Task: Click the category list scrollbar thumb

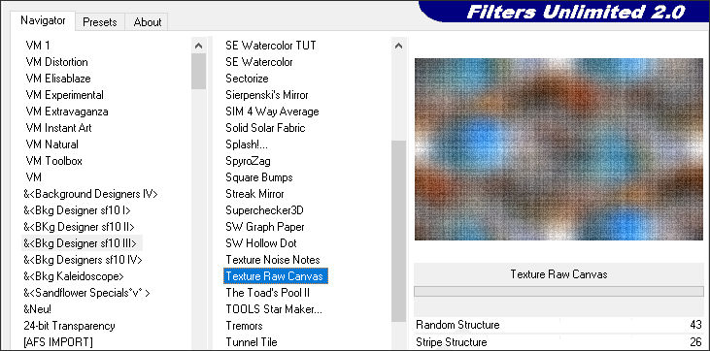Action: (x=198, y=71)
